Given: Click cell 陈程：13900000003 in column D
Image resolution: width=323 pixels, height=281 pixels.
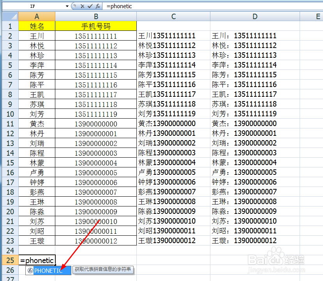Looking at the screenshot, I should [255, 153].
